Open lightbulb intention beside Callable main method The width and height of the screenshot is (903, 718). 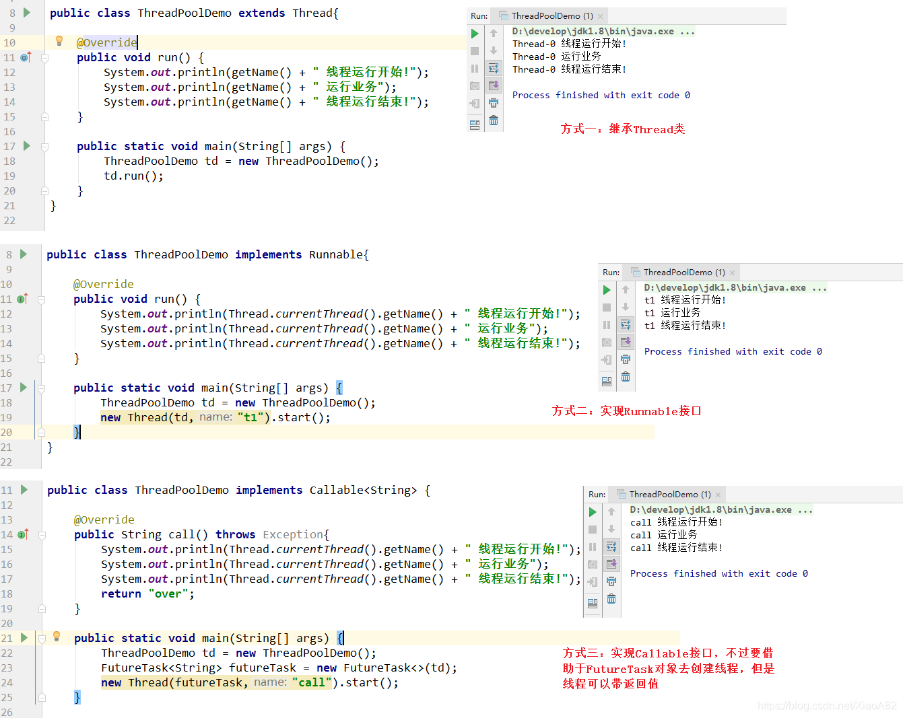click(x=57, y=637)
